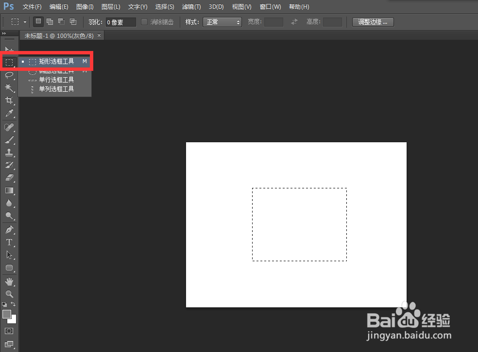Toggle Quick Mask mode

(9, 331)
